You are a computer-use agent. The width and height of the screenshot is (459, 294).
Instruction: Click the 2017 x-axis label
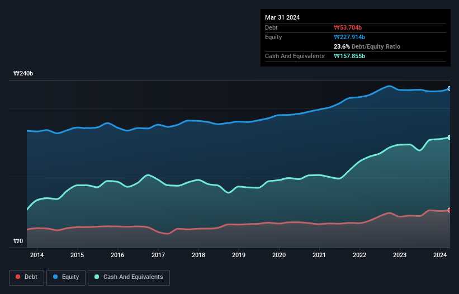[158, 255]
